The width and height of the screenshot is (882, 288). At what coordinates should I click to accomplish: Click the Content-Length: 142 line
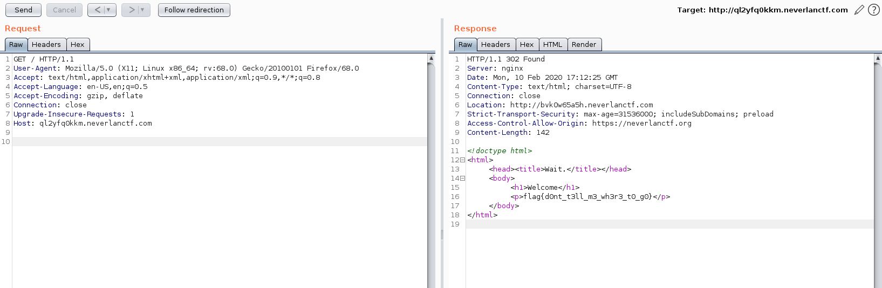point(508,133)
